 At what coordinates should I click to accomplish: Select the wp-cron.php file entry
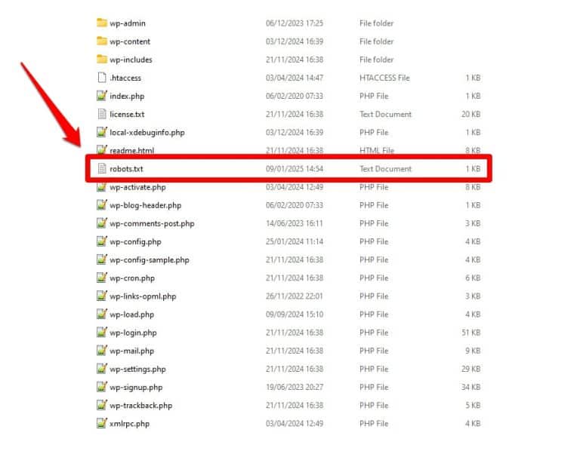click(131, 278)
